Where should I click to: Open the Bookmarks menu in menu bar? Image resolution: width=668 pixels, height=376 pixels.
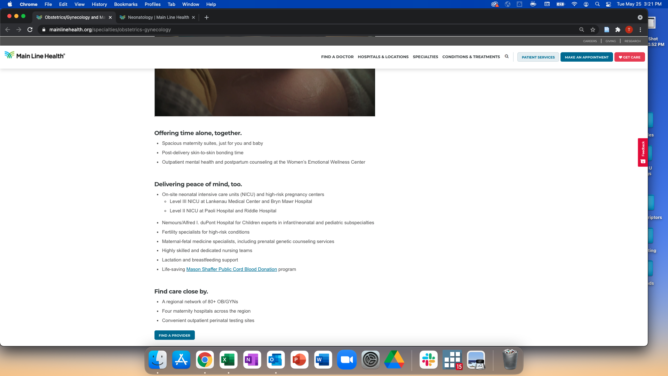tap(126, 4)
